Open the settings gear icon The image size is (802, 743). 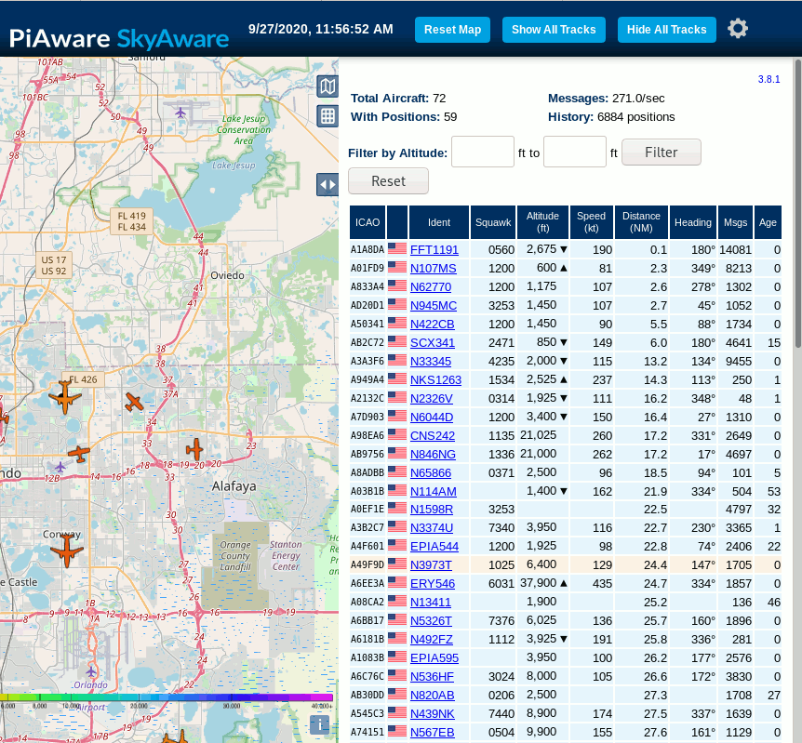(x=738, y=29)
